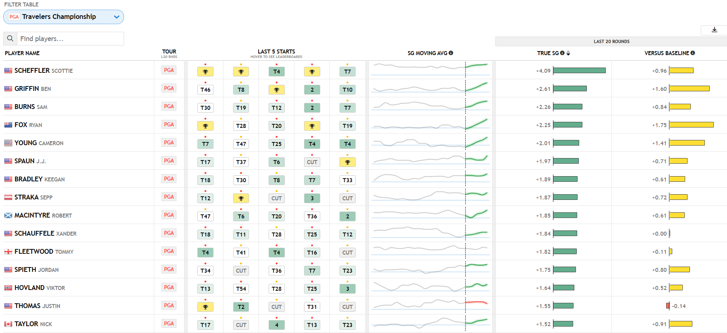The height and width of the screenshot is (333, 727).
Task: Click the Filter Table label
Action: (21, 4)
